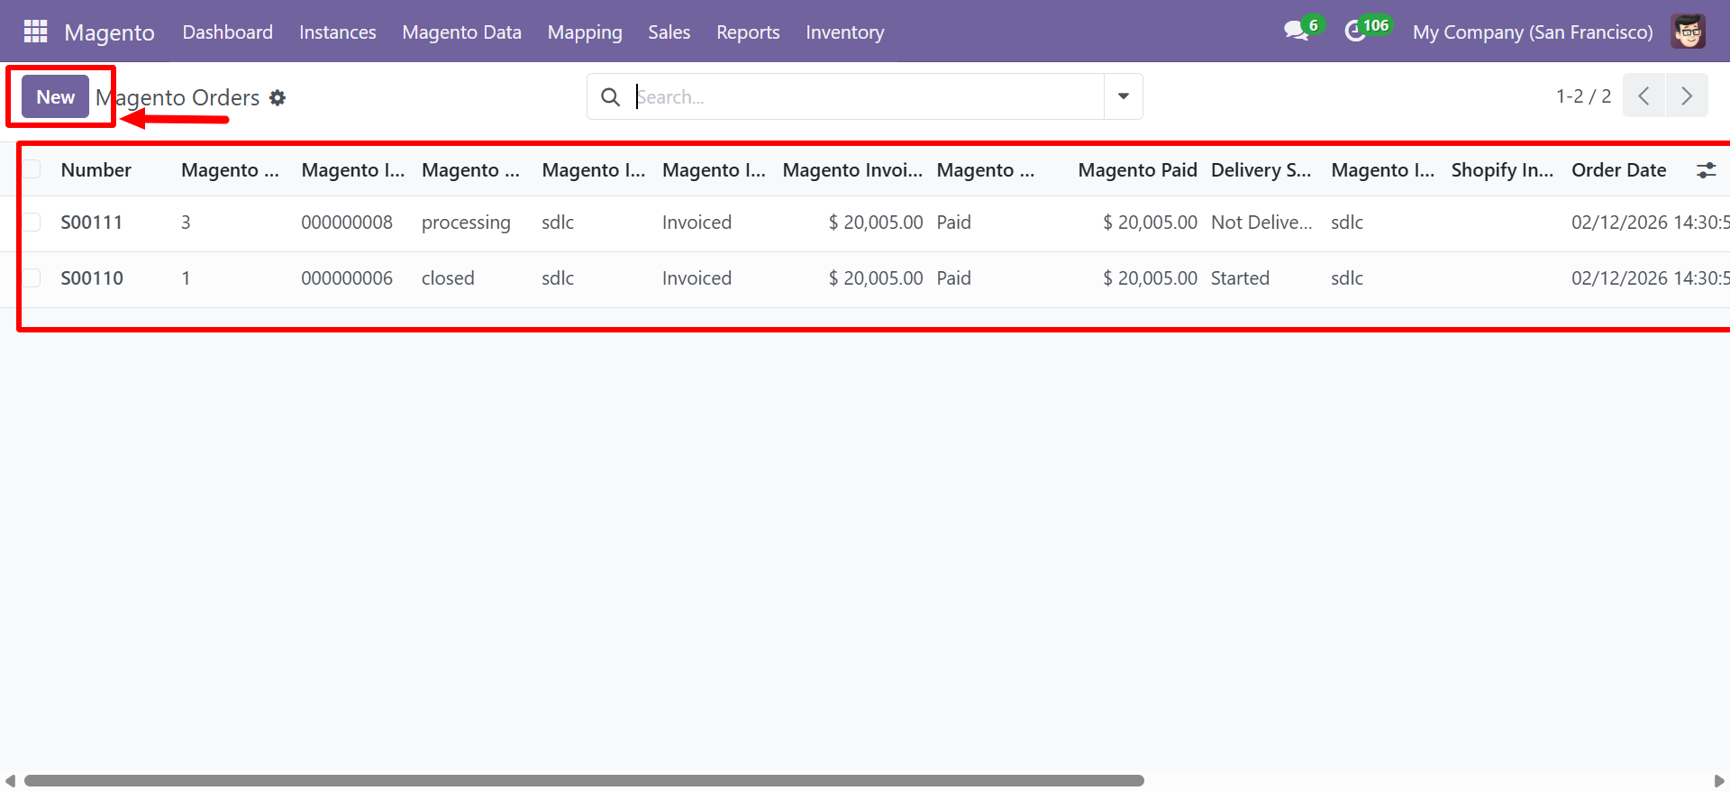Expand the search options dropdown arrow
Viewport: 1730px width, 791px height.
[x=1124, y=96]
